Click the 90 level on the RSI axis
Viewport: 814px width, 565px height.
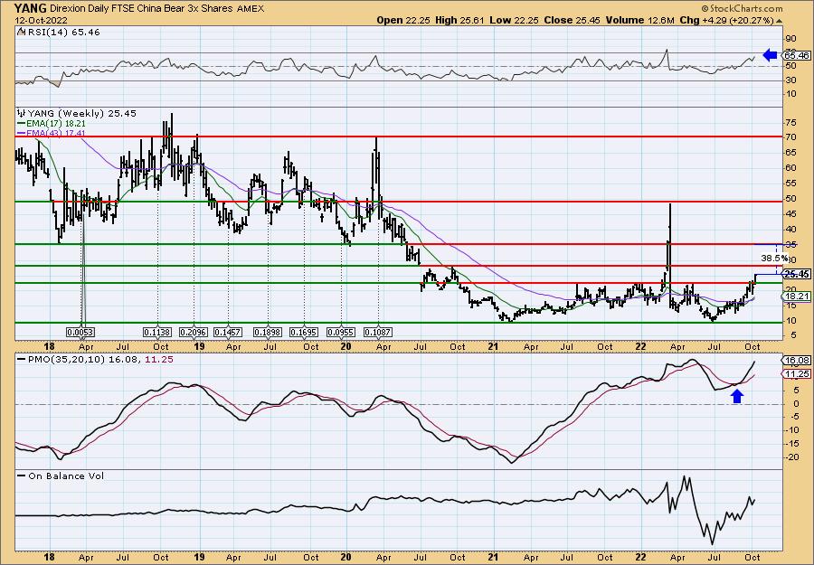pyautogui.click(x=791, y=38)
